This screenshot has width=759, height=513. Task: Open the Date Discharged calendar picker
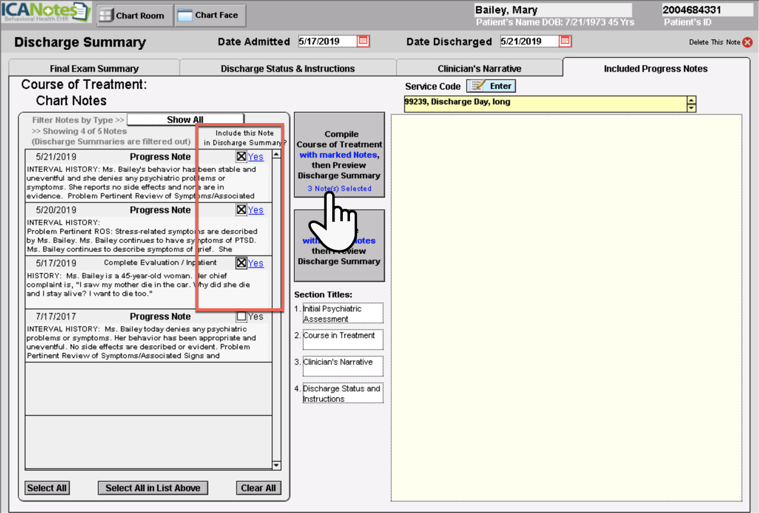pyautogui.click(x=564, y=41)
